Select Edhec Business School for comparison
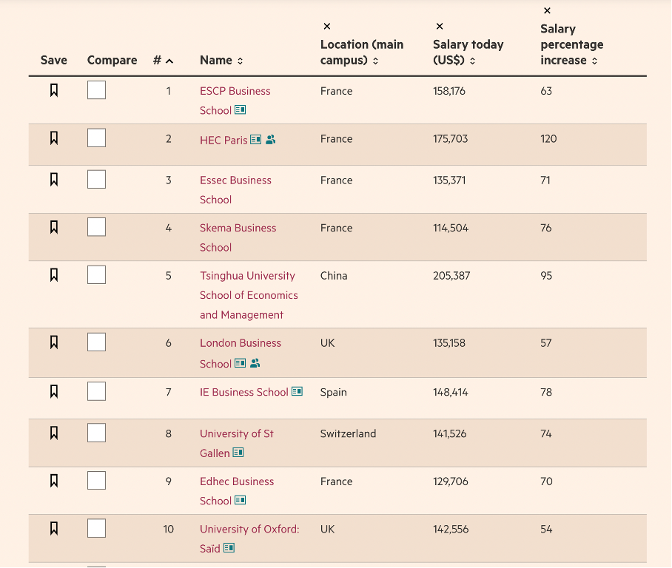672x568 pixels. tap(96, 481)
